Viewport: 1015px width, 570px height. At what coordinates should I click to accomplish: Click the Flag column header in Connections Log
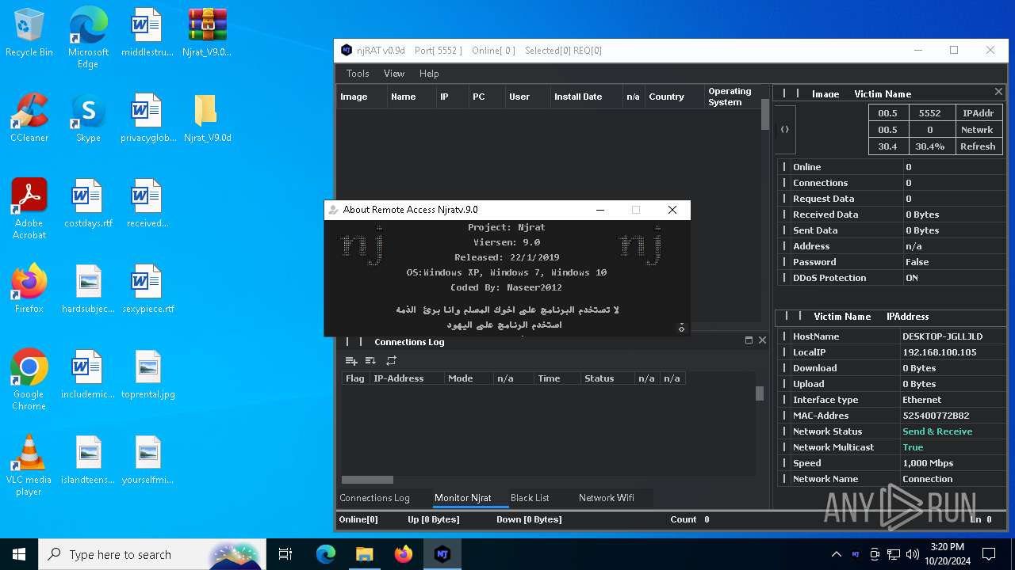click(355, 378)
